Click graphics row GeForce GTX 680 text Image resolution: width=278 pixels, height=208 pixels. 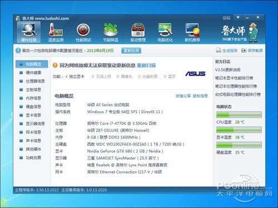click(125, 151)
